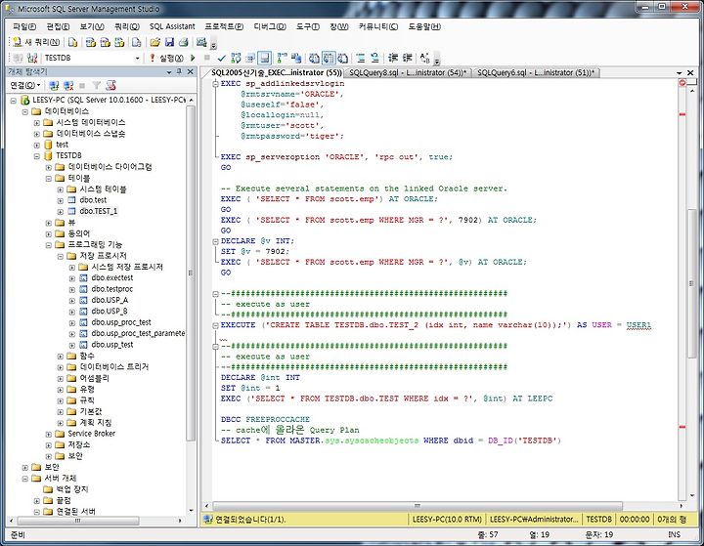Specify values for template parameters icon
Viewport: 704px width, 546px height.
pos(424,58)
